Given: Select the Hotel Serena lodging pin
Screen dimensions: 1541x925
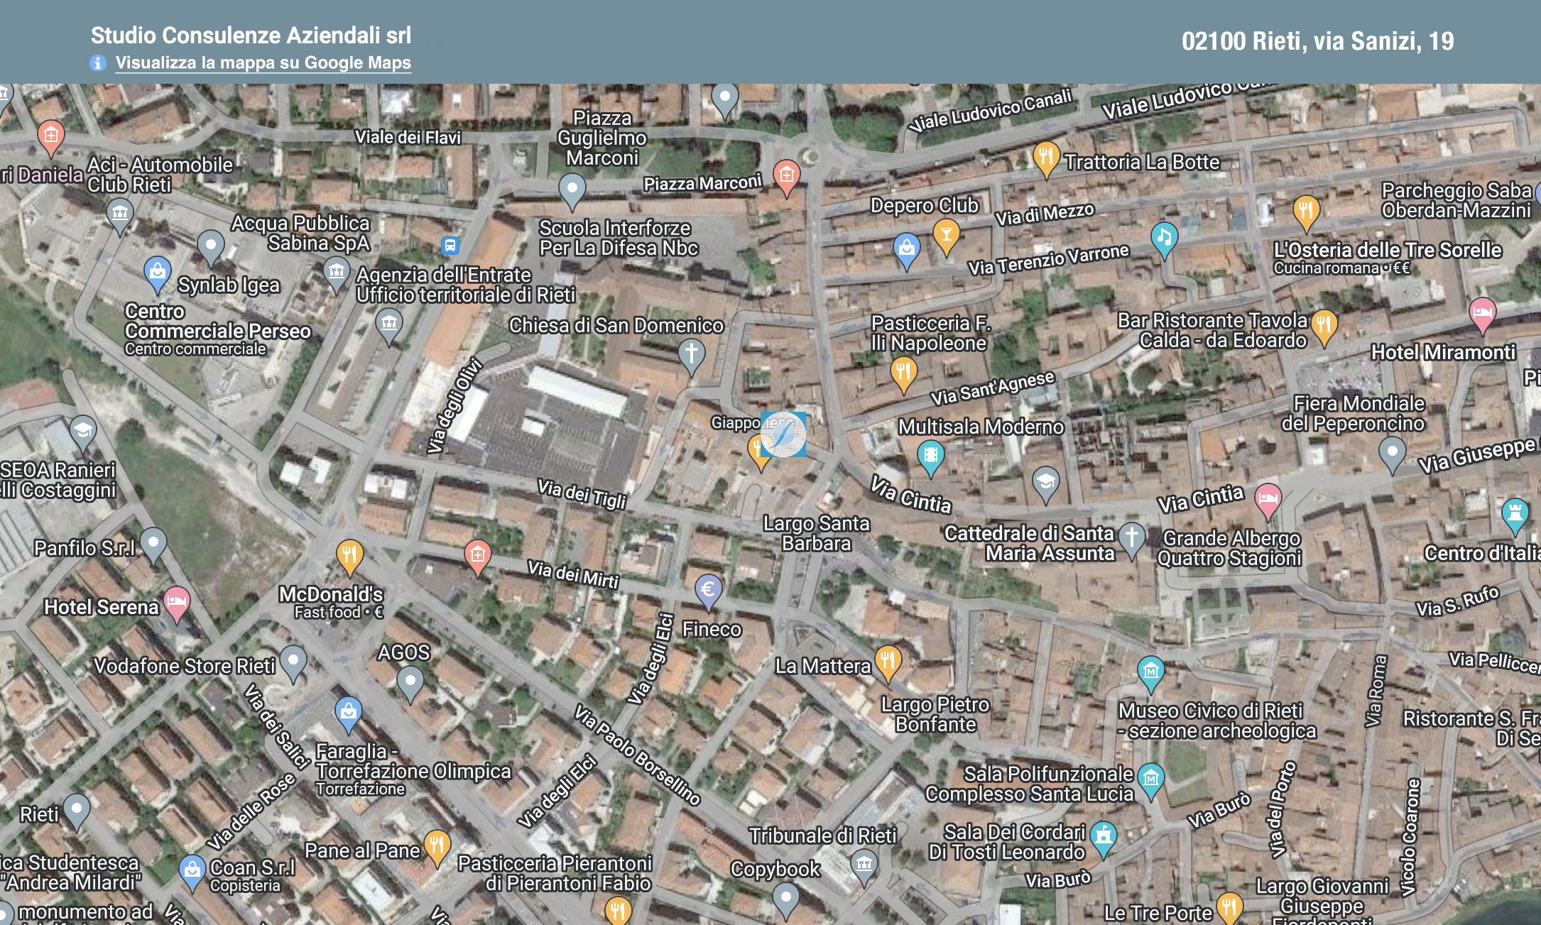Looking at the screenshot, I should pos(177,604).
